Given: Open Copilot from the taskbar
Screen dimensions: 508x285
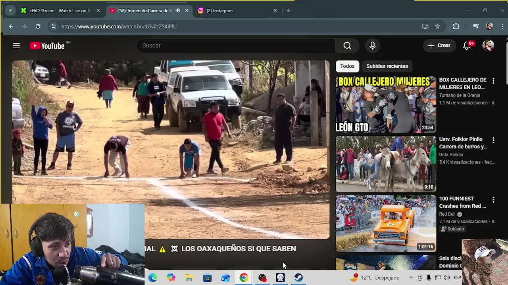Looking at the screenshot, I should coord(171,278).
